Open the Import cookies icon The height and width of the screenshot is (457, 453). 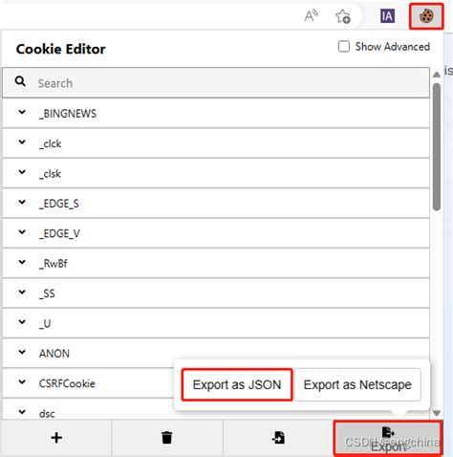point(278,438)
